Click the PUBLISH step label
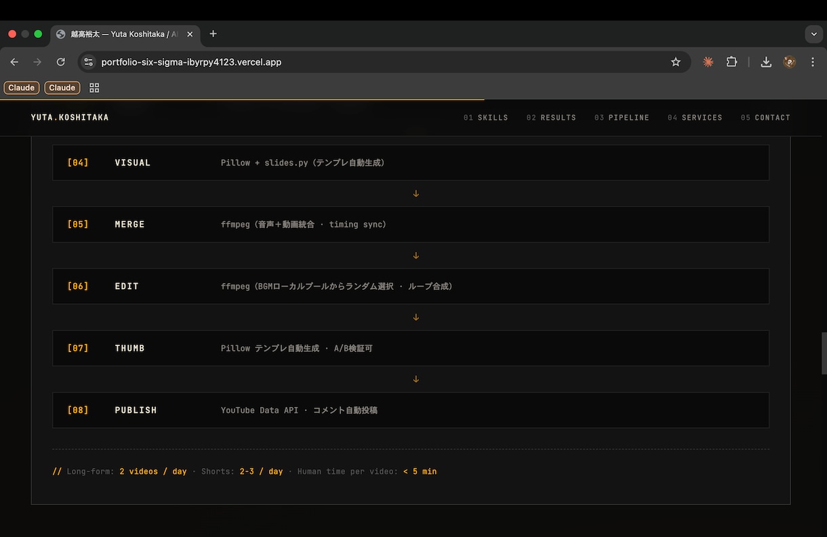Viewport: 827px width, 537px height. pyautogui.click(x=136, y=410)
